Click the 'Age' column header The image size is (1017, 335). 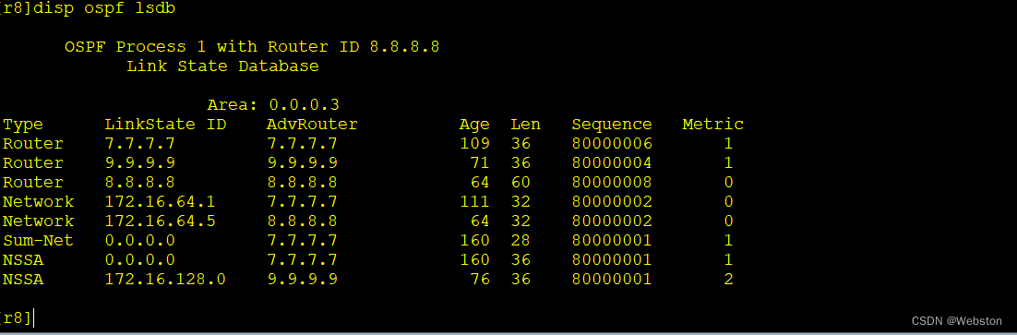click(x=474, y=125)
